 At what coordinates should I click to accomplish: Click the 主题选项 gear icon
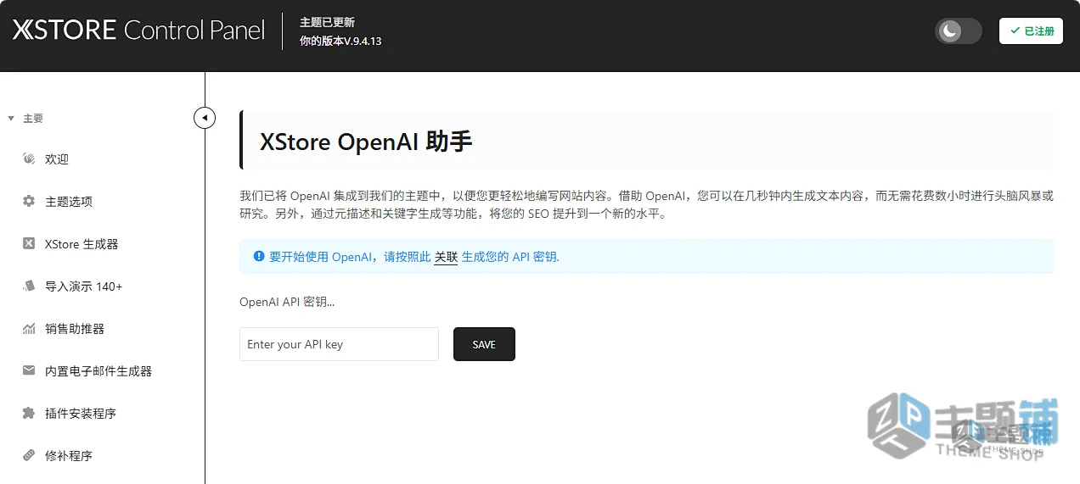click(29, 201)
